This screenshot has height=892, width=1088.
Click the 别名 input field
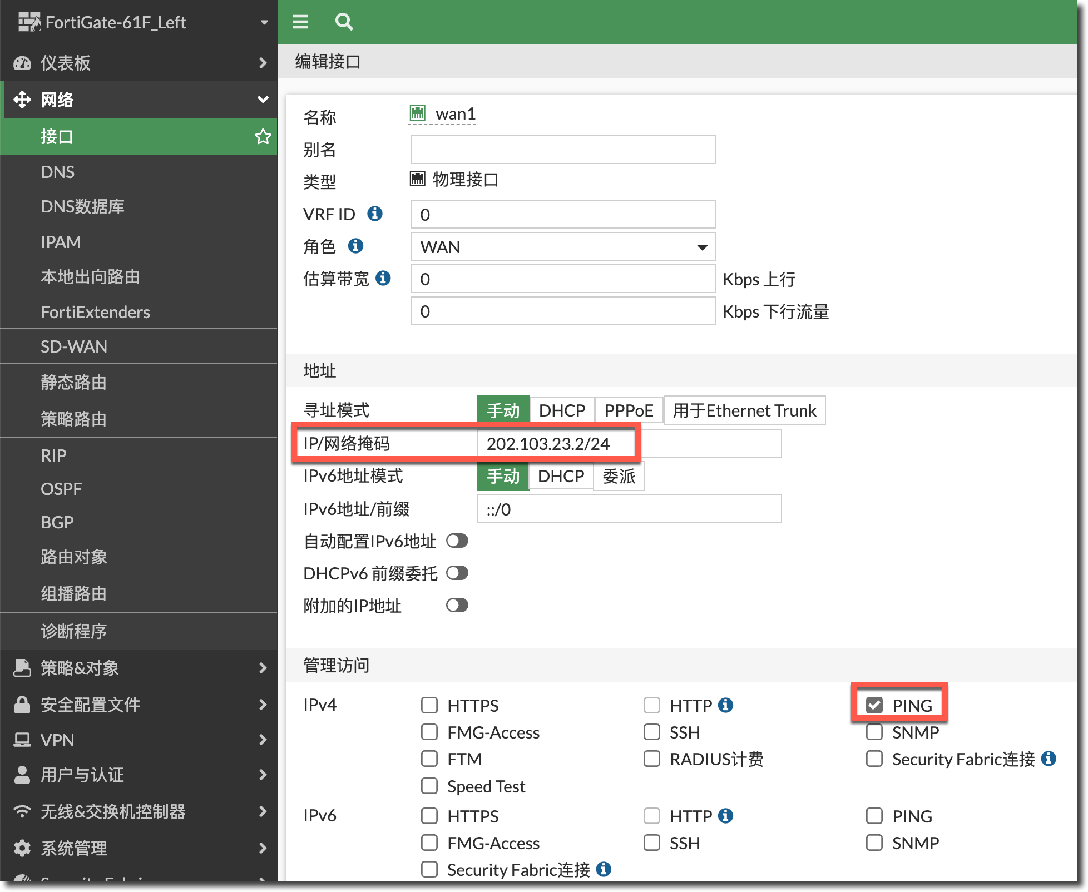tap(563, 150)
